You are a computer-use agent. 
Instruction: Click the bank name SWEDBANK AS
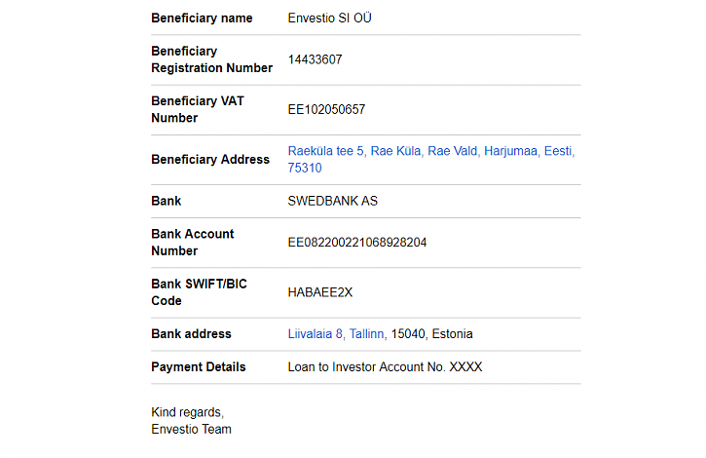pos(332,202)
